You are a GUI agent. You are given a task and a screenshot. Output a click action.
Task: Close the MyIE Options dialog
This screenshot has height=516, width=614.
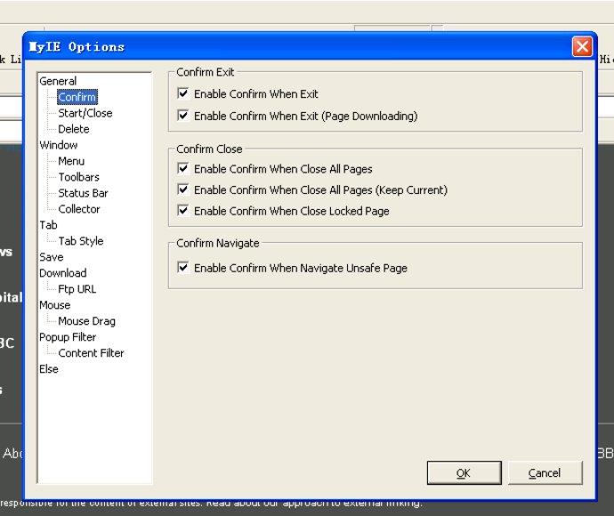tap(582, 46)
